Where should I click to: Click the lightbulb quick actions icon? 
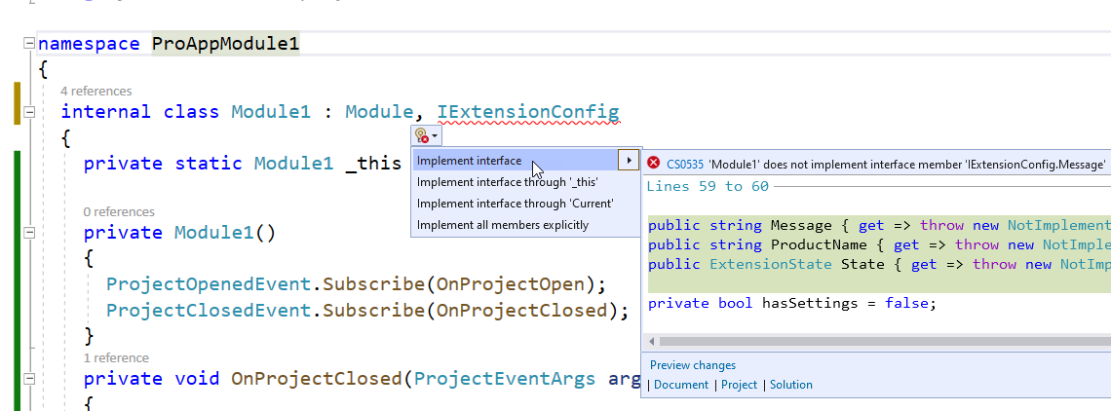tap(422, 134)
